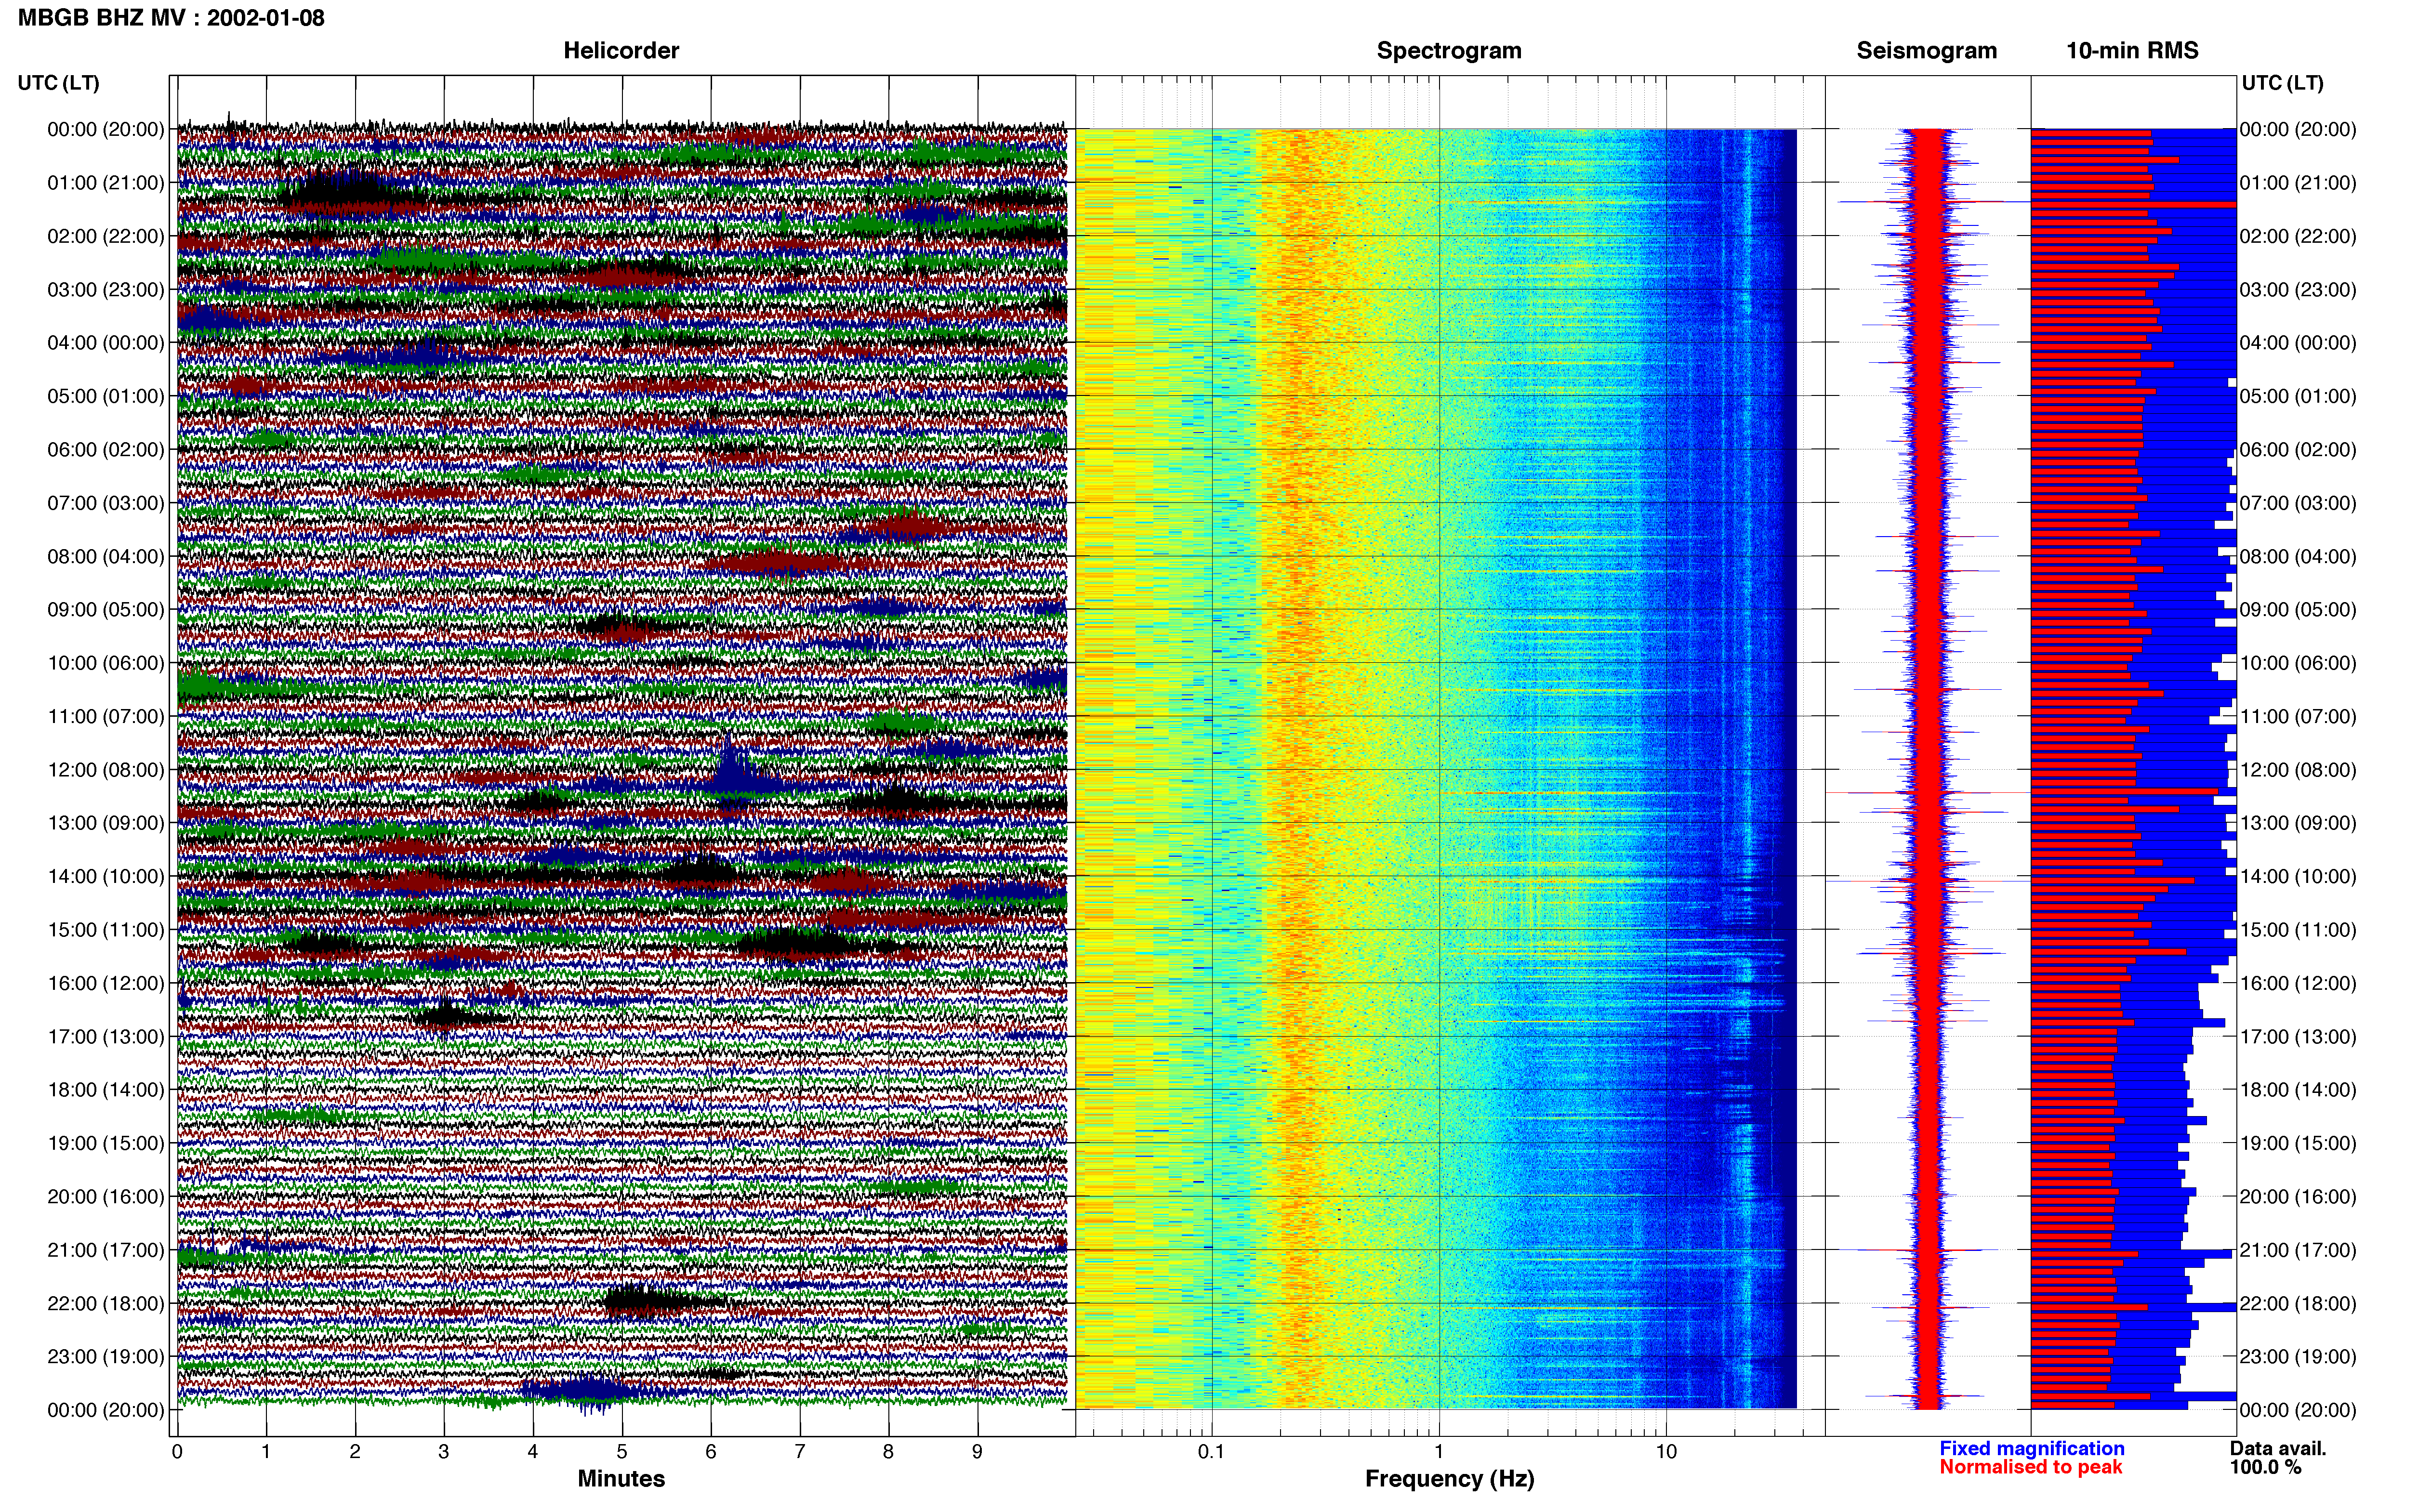Image resolution: width=2418 pixels, height=1512 pixels.
Task: Click the '0' tick on Minutes axis
Action: (x=177, y=1451)
